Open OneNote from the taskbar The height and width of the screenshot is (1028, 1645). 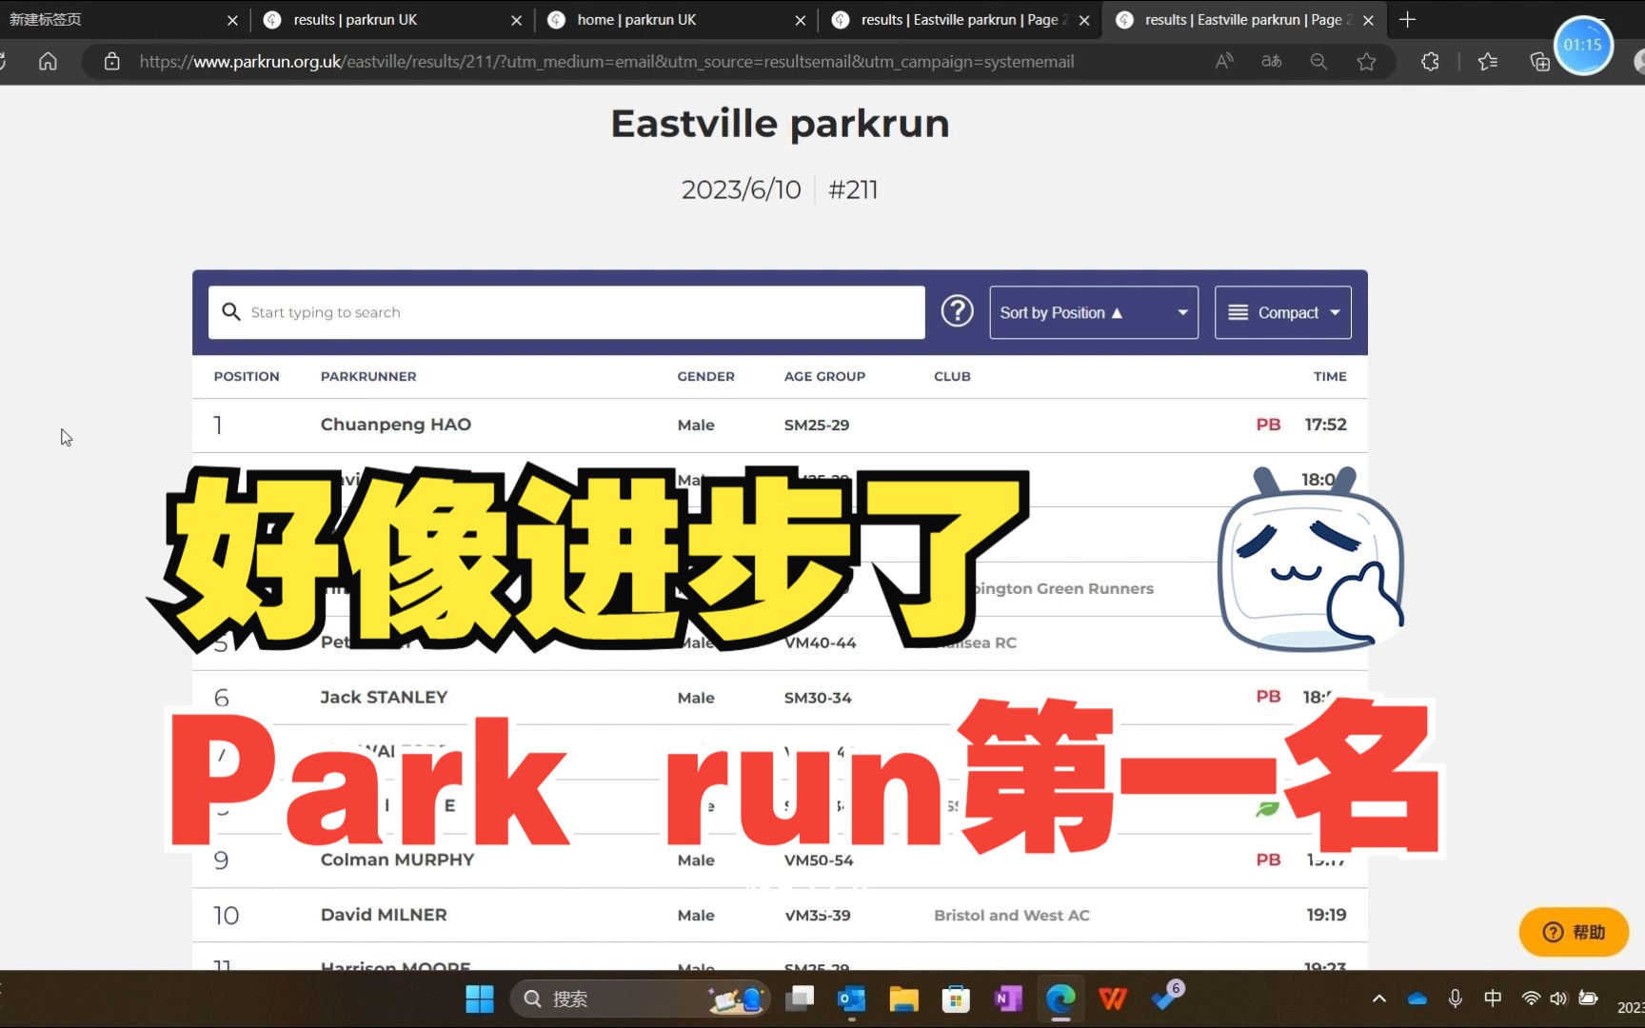point(1007,998)
